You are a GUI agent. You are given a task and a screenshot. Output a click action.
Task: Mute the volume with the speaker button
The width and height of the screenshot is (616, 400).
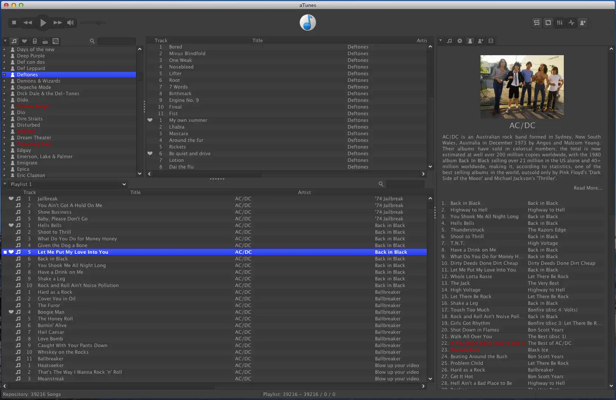(70, 23)
